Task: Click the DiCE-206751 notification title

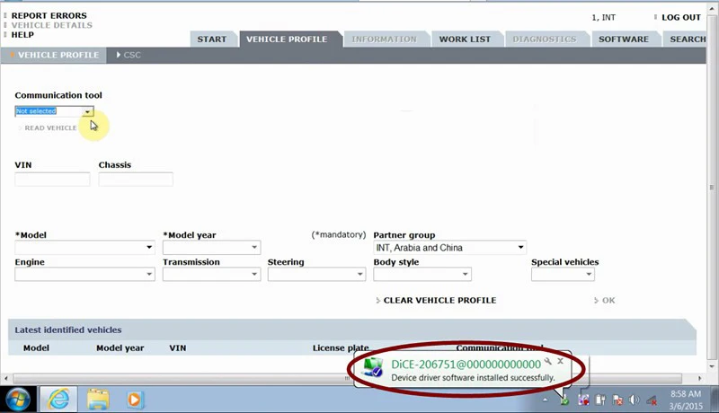Action: 466,365
